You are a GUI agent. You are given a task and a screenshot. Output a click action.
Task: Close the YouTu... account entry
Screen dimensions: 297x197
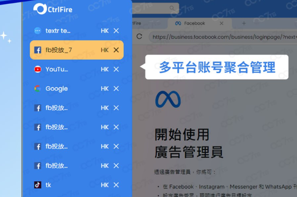(116, 69)
